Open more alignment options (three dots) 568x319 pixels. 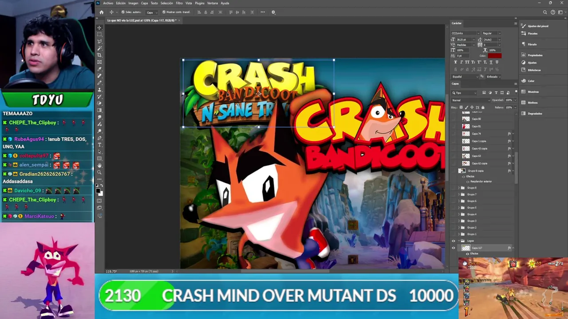click(263, 12)
